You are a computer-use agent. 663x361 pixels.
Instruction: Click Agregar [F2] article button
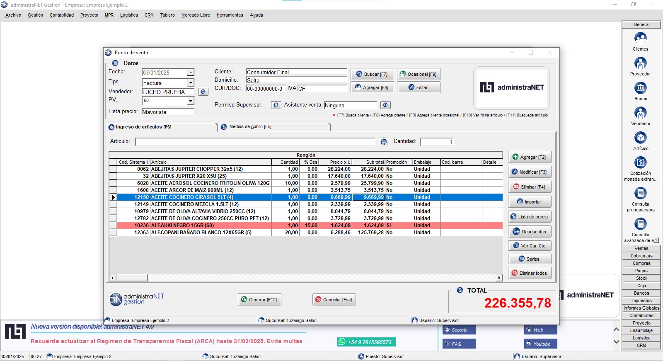[x=530, y=157]
